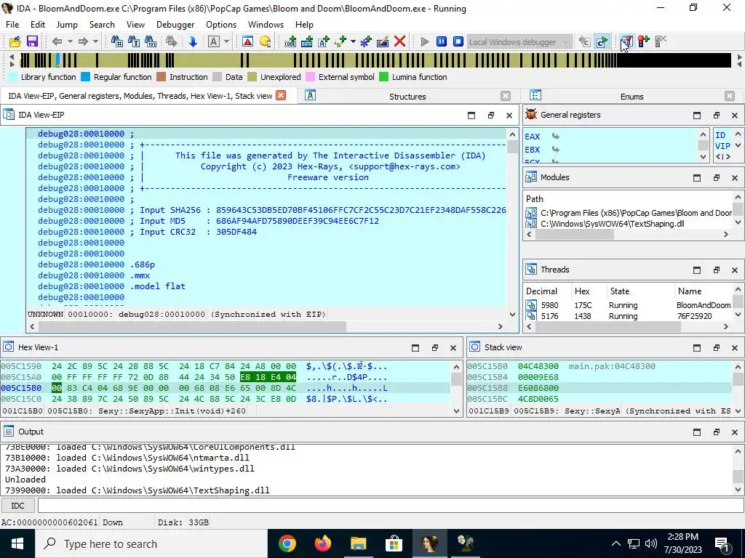Screen dimensions: 745x558
Task: Open Firefox from the taskbar
Action: tap(322, 543)
